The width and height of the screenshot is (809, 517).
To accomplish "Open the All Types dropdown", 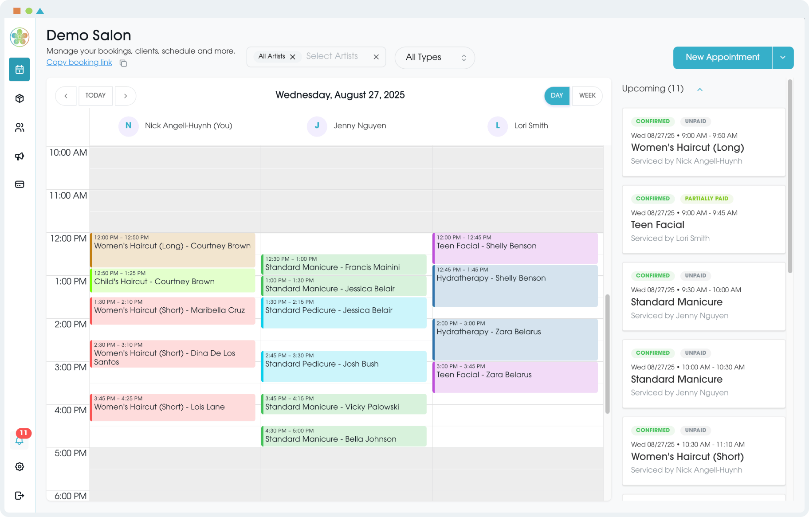I will (x=435, y=58).
